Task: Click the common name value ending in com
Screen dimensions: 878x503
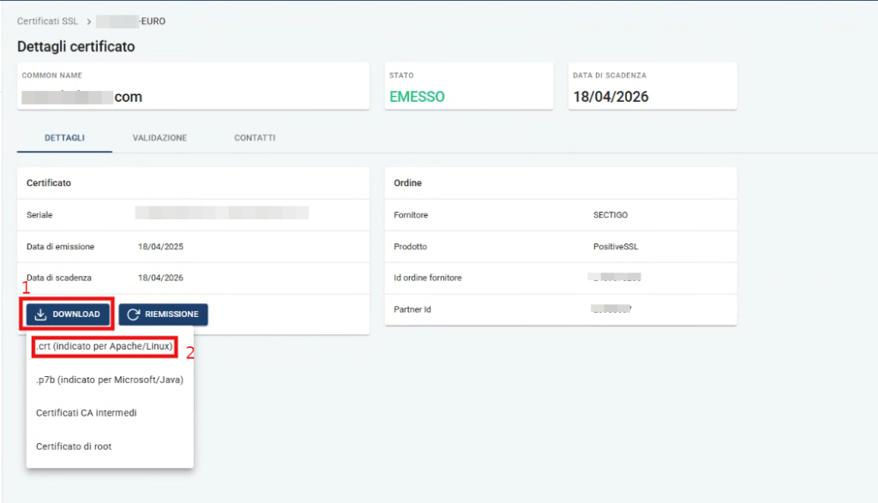Action: click(x=81, y=97)
